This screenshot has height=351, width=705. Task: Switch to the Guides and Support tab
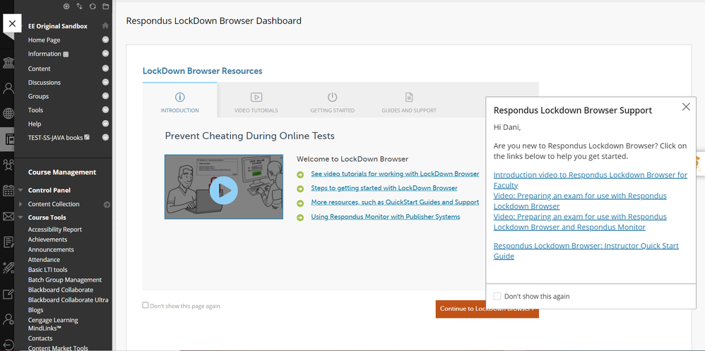(x=409, y=102)
